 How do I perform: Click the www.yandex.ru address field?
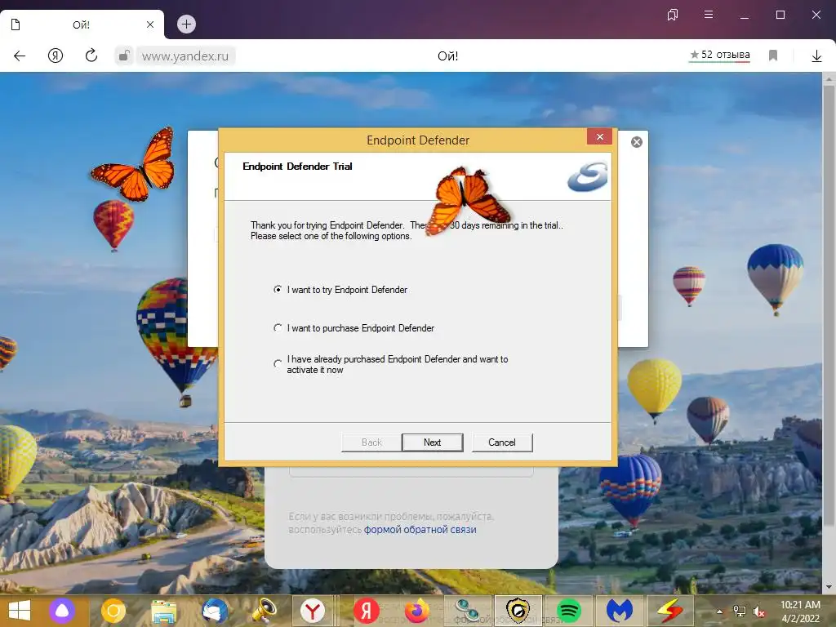click(185, 56)
